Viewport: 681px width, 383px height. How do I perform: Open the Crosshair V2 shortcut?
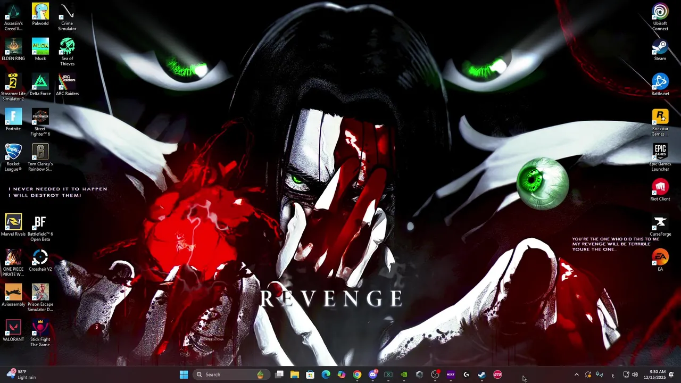tap(40, 260)
